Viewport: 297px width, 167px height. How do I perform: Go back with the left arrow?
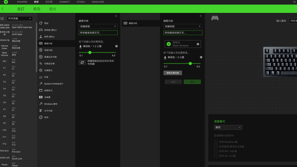click(3, 9)
